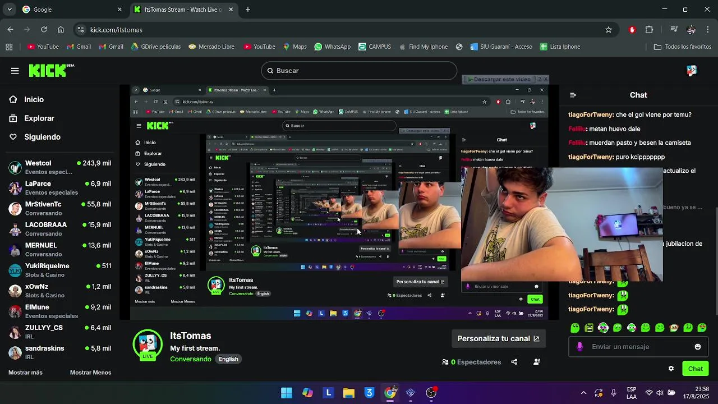Open a new browser tab
718x404 pixels.
pos(248,10)
